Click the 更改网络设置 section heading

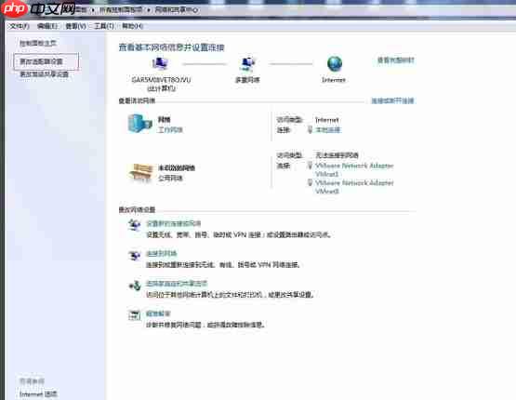pyautogui.click(x=137, y=209)
